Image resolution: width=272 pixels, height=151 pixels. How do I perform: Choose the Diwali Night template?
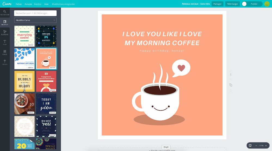[46, 144]
